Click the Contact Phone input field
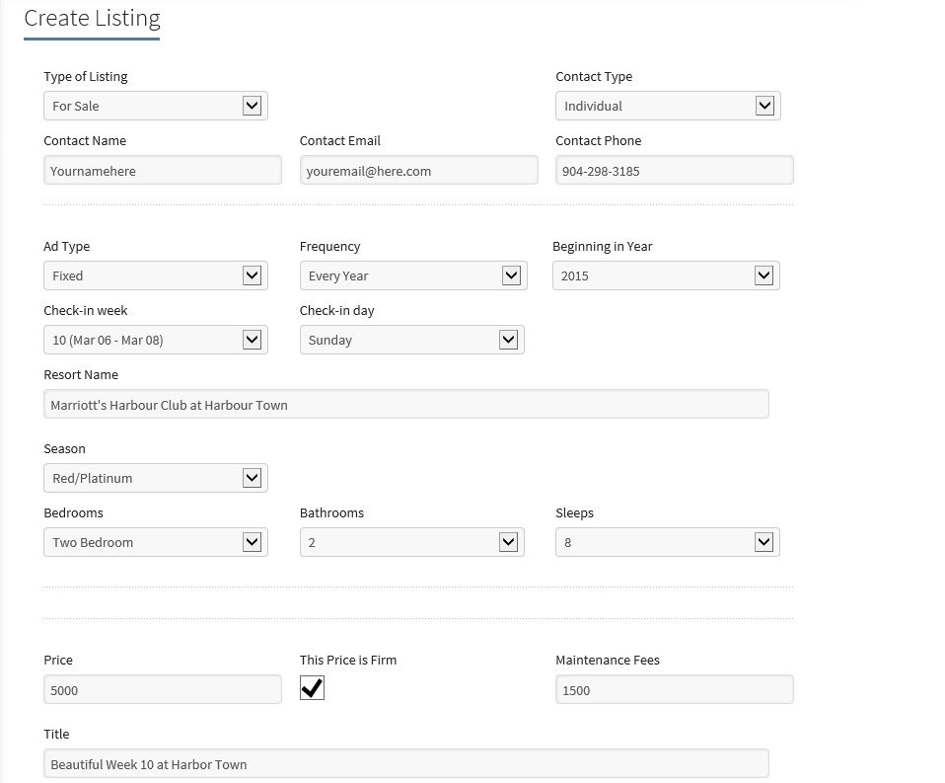This screenshot has width=945, height=783. pyautogui.click(x=675, y=171)
